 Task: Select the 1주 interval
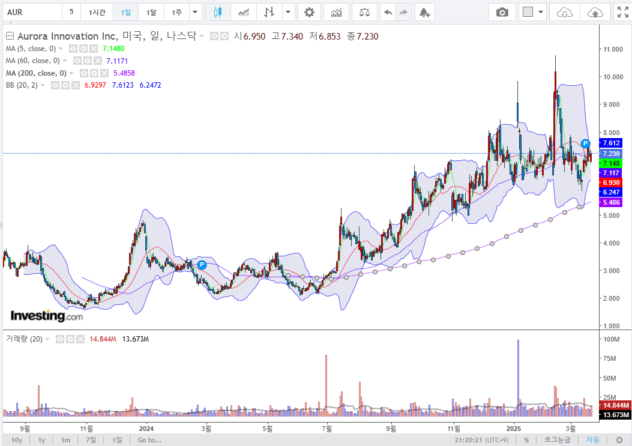coord(176,13)
